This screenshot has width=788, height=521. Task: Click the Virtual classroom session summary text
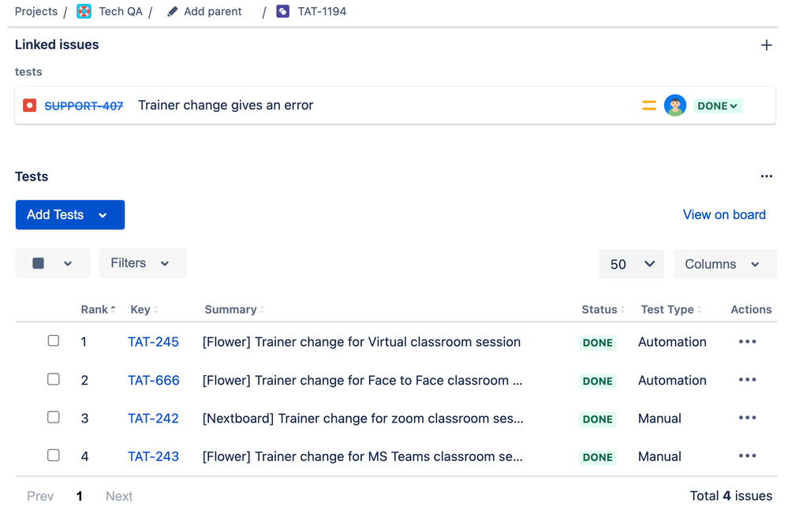pos(361,341)
